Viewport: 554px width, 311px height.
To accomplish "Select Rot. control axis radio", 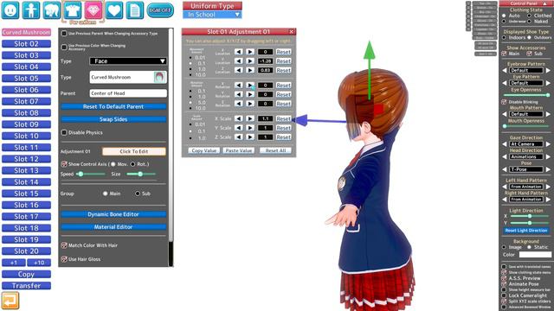I will (x=132, y=164).
